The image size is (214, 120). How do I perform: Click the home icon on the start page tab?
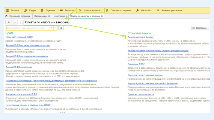[x=6, y=16]
